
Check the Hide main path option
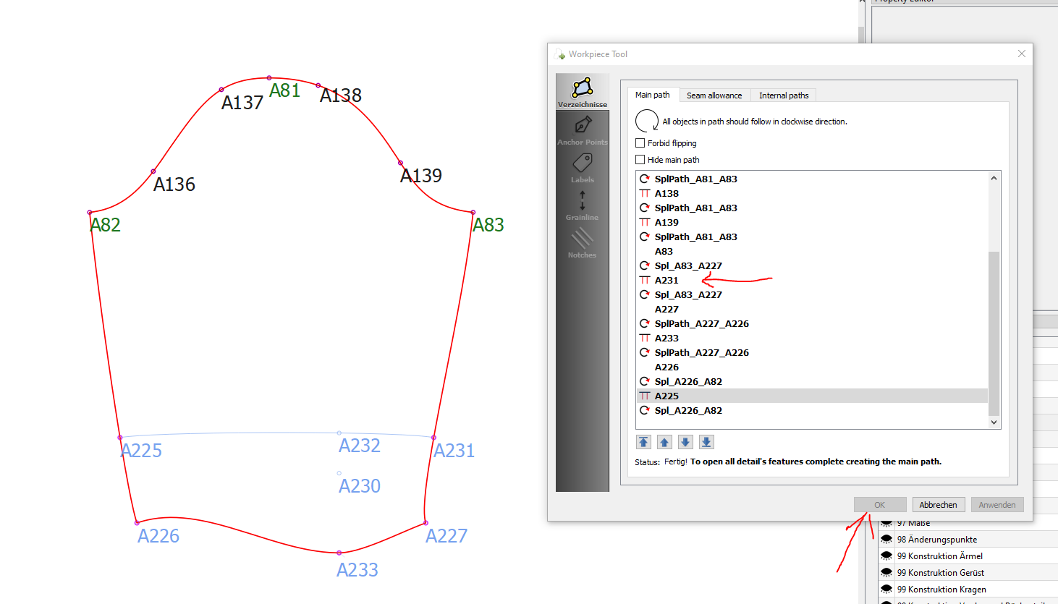[640, 160]
